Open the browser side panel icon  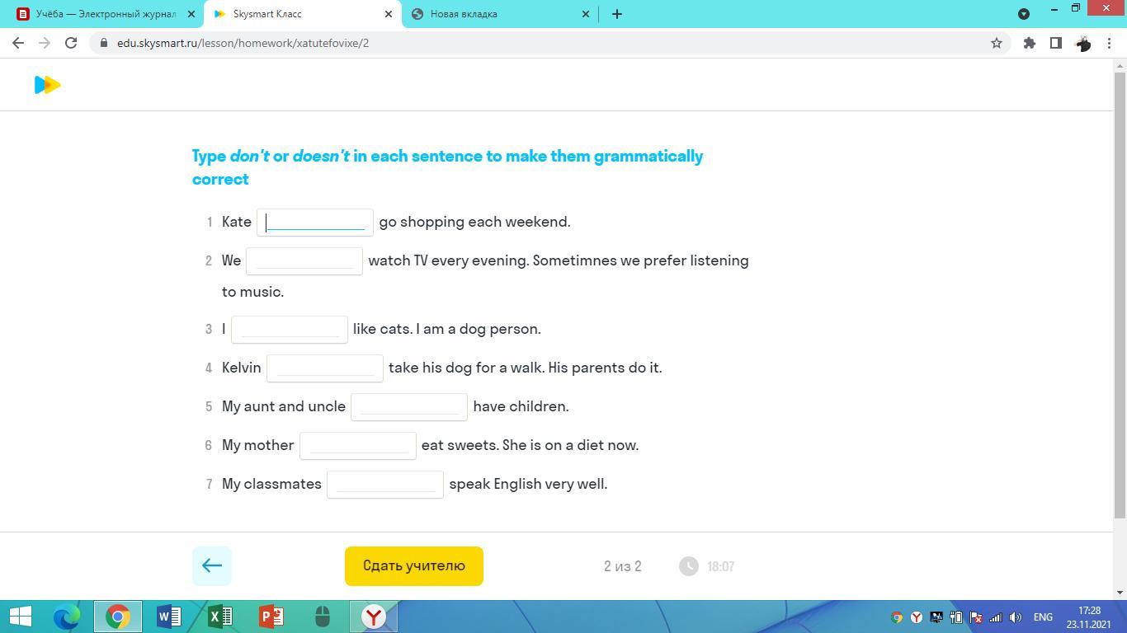click(x=1056, y=43)
